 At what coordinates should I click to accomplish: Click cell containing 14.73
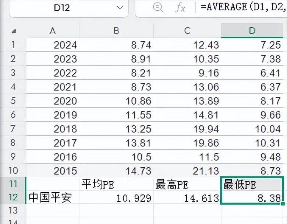116,171
